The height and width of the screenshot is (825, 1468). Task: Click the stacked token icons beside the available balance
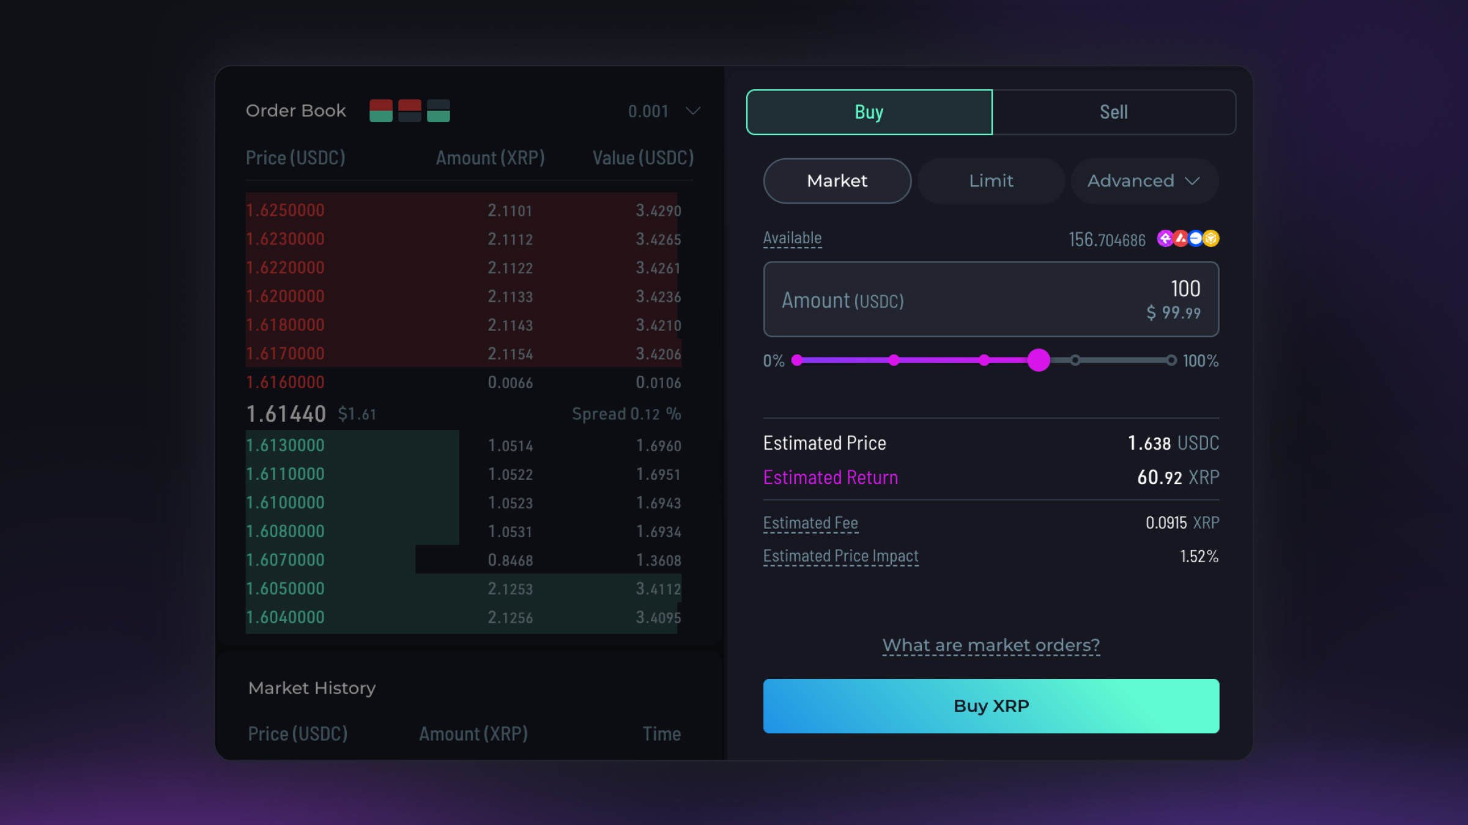point(1188,238)
